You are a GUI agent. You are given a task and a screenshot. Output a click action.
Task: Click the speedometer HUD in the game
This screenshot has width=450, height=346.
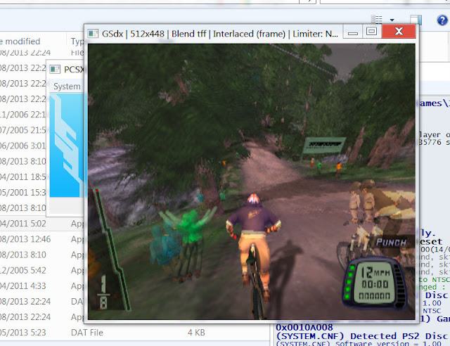(373, 285)
